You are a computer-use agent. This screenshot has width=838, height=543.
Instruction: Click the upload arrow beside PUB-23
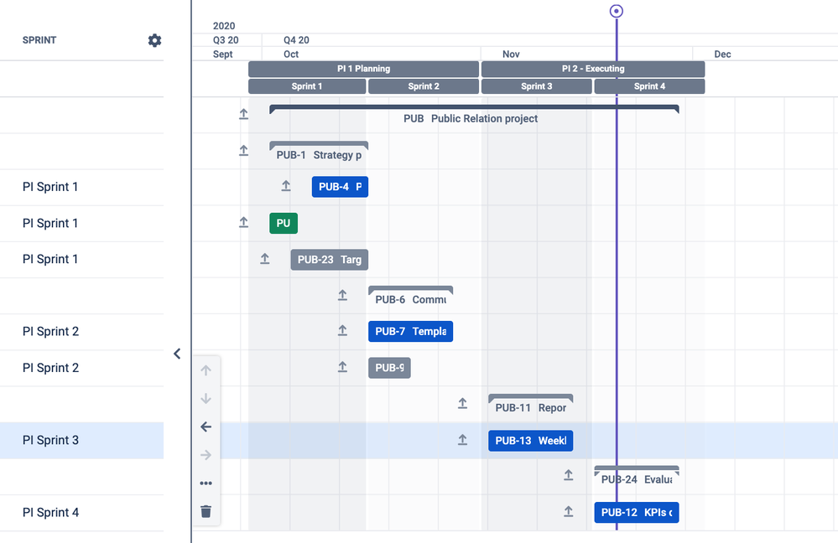tap(264, 259)
